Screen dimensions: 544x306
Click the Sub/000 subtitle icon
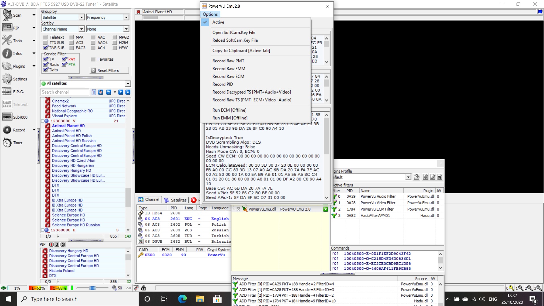pyautogui.click(x=7, y=117)
